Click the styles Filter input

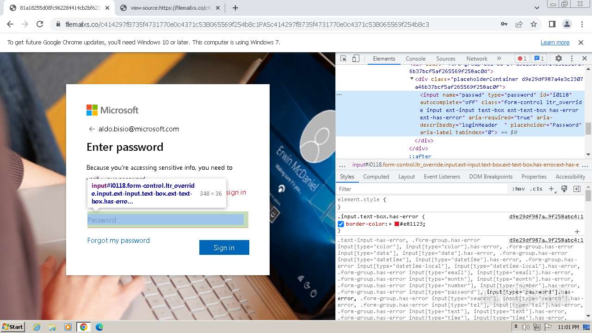click(x=422, y=189)
